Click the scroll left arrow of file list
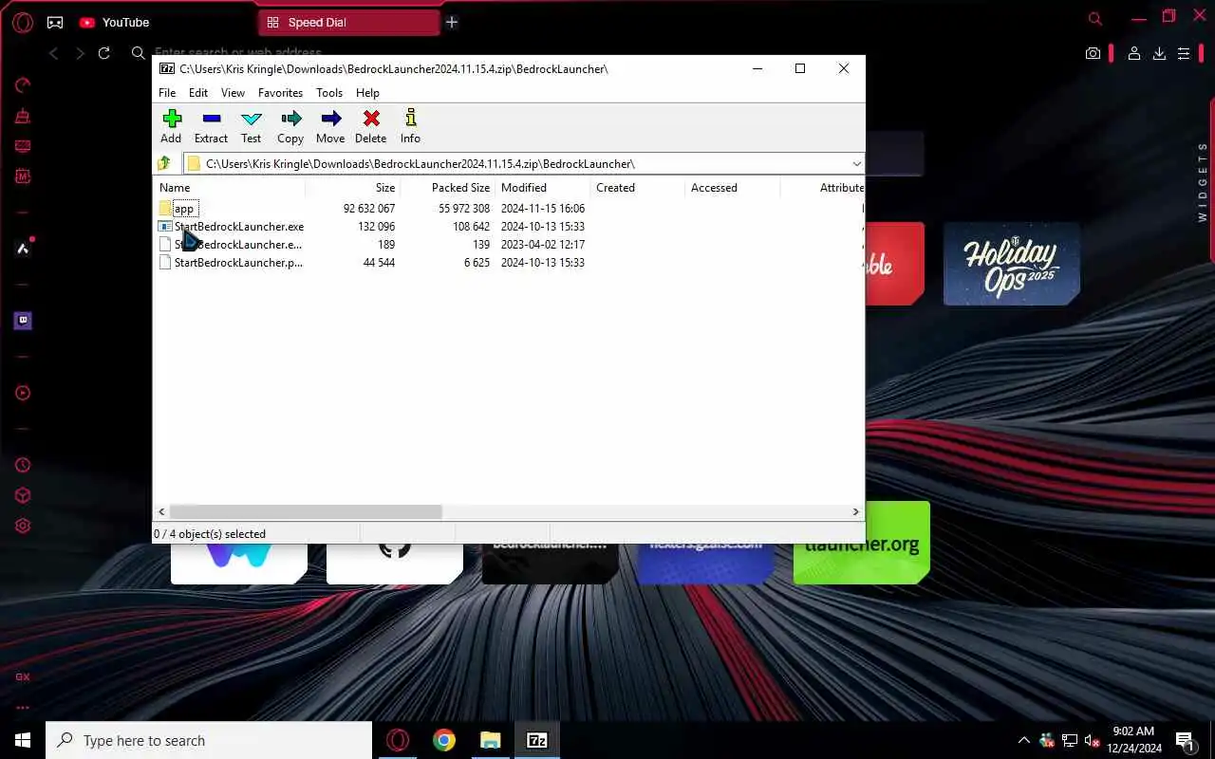 tap(161, 511)
